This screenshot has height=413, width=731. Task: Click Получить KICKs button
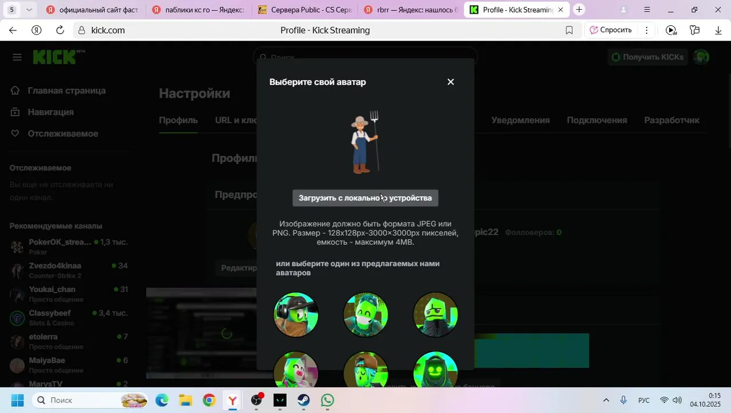tap(647, 57)
